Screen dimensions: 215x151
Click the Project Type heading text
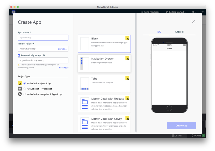(24, 76)
